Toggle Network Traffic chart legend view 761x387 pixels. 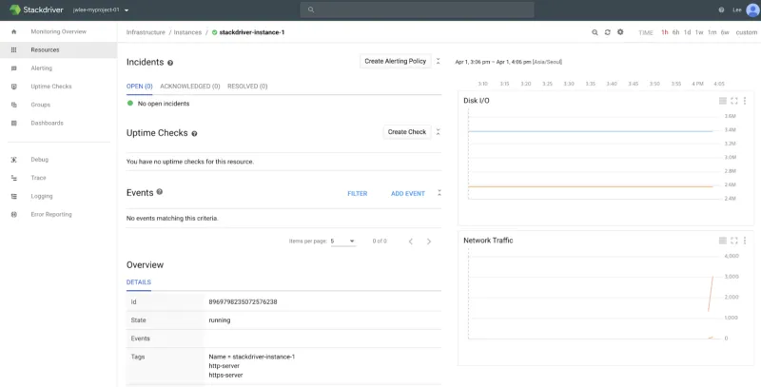[x=723, y=241]
